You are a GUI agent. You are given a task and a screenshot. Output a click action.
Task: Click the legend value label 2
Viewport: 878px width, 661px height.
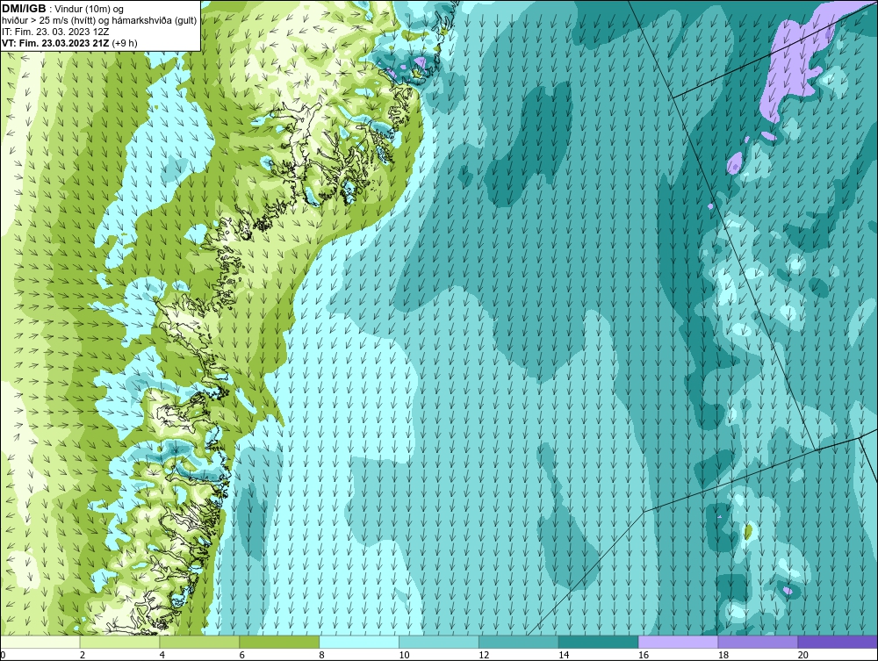point(83,655)
